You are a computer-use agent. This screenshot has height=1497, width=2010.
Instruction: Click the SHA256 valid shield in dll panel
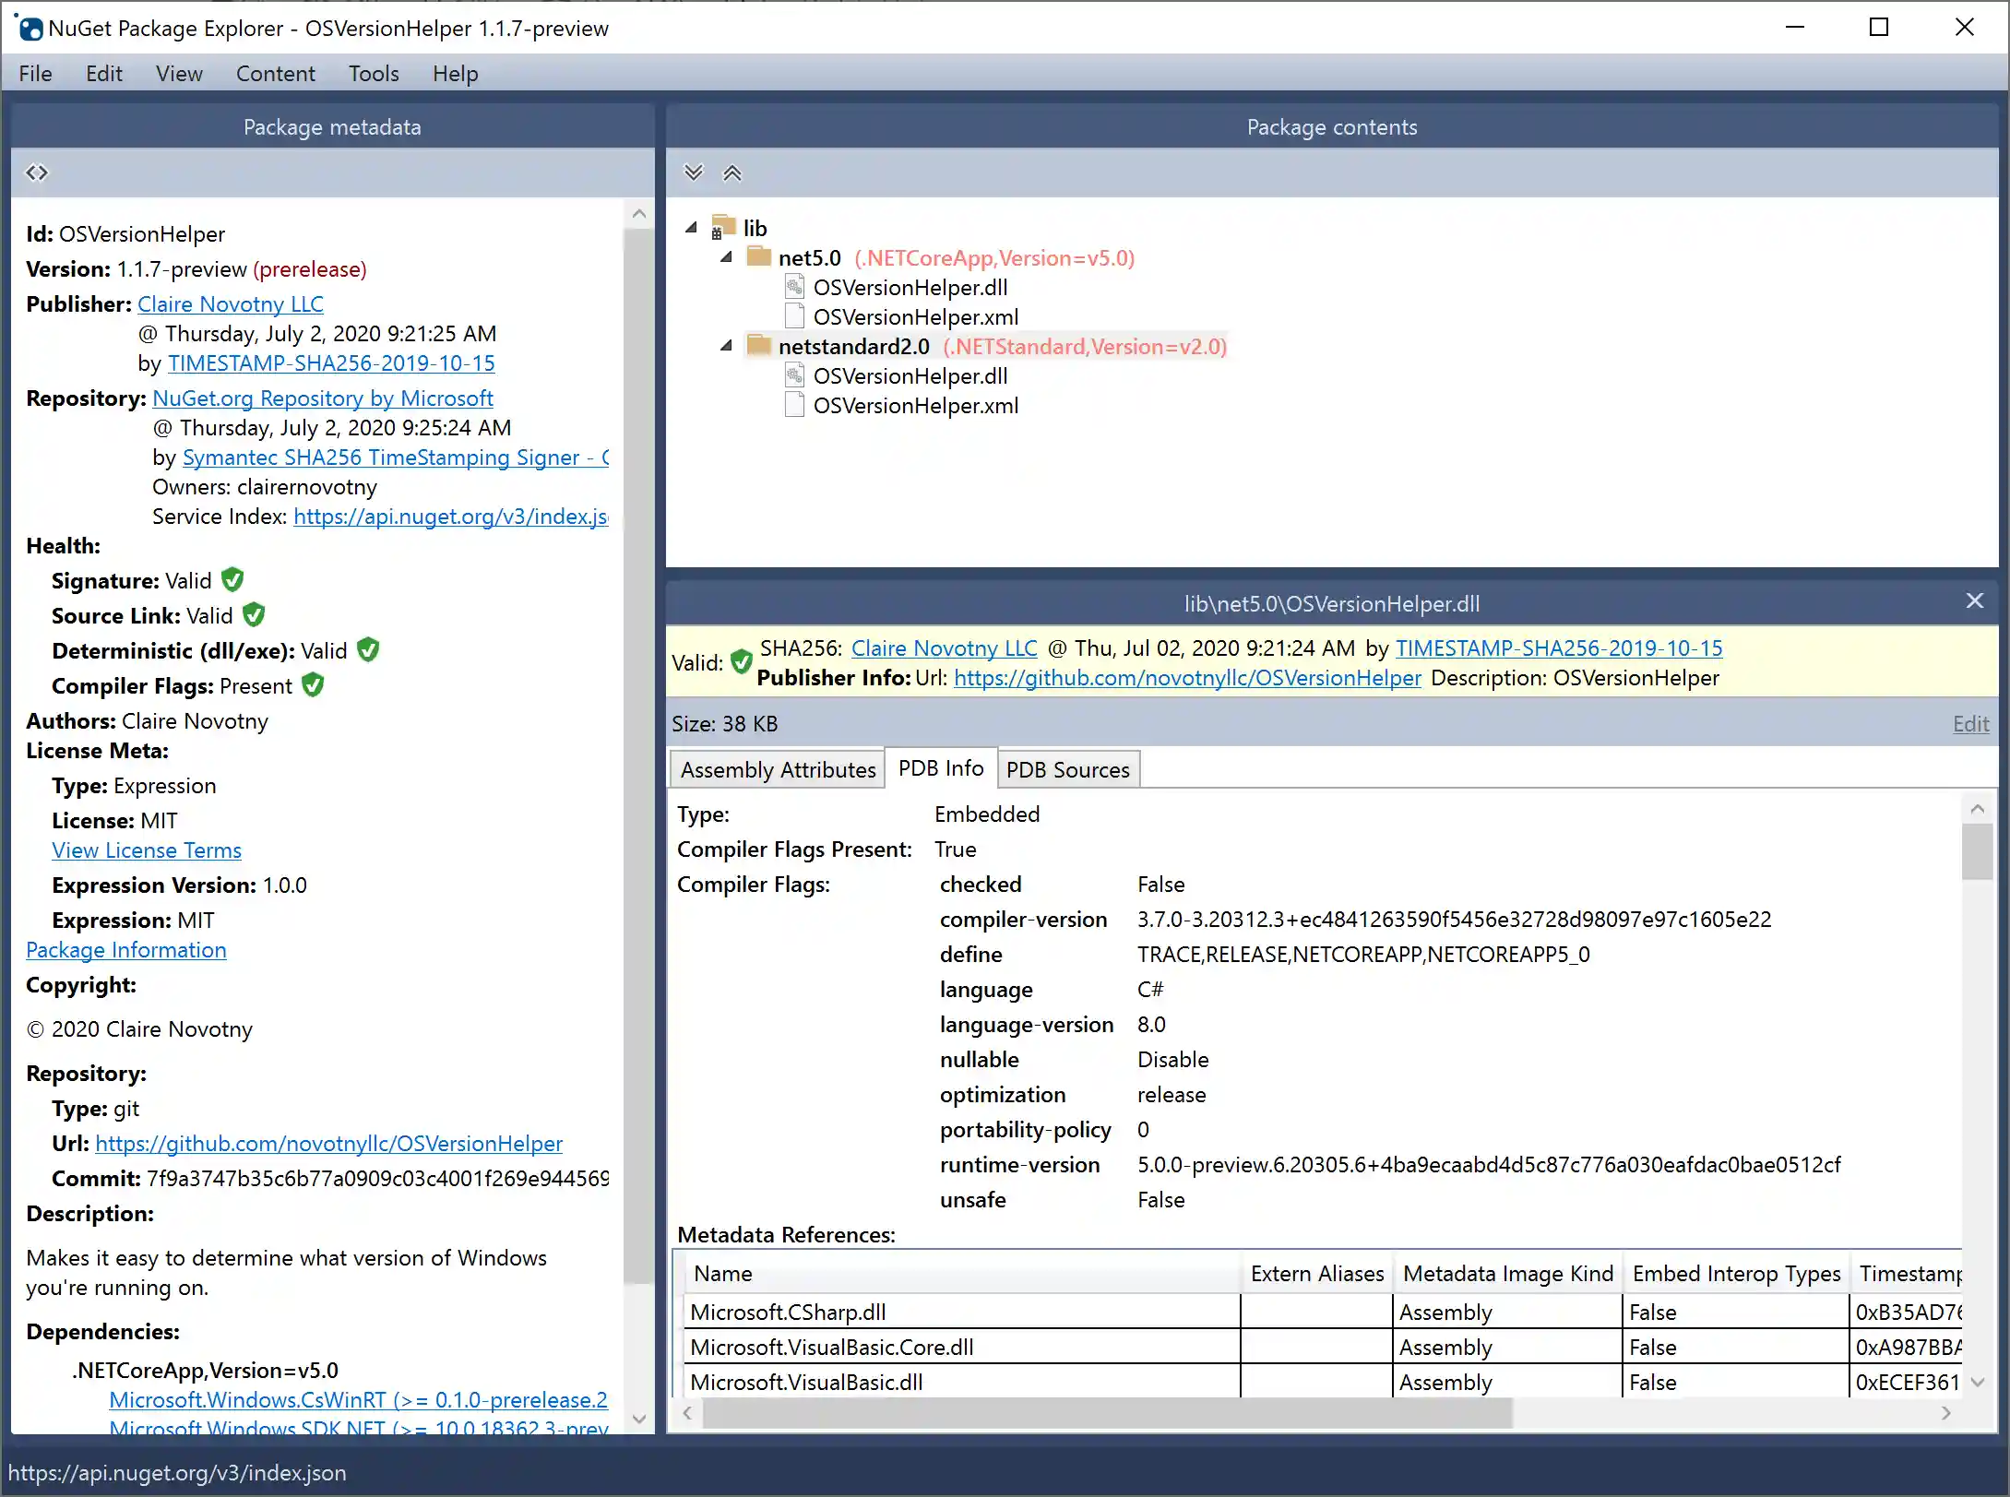741,661
